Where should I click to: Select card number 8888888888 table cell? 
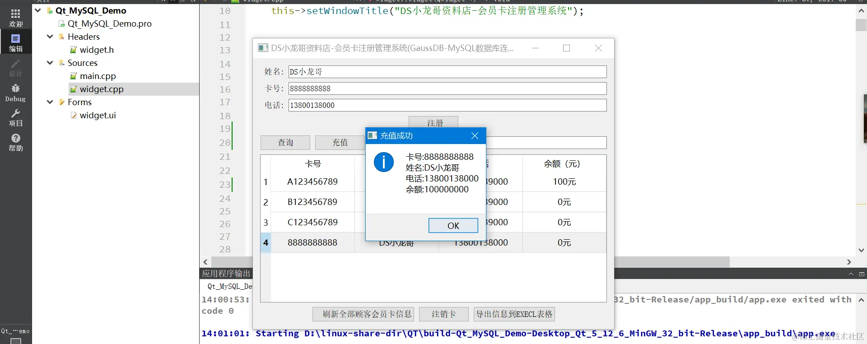(x=312, y=242)
